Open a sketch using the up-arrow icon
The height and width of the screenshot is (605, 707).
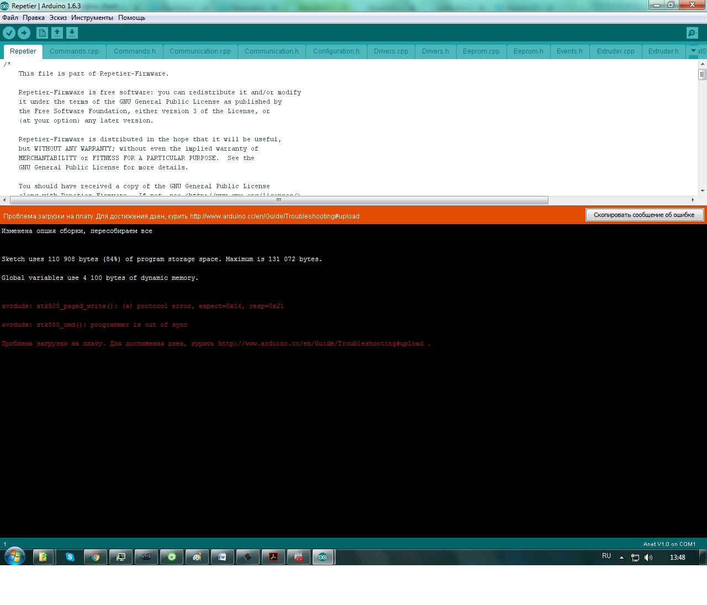tap(57, 33)
